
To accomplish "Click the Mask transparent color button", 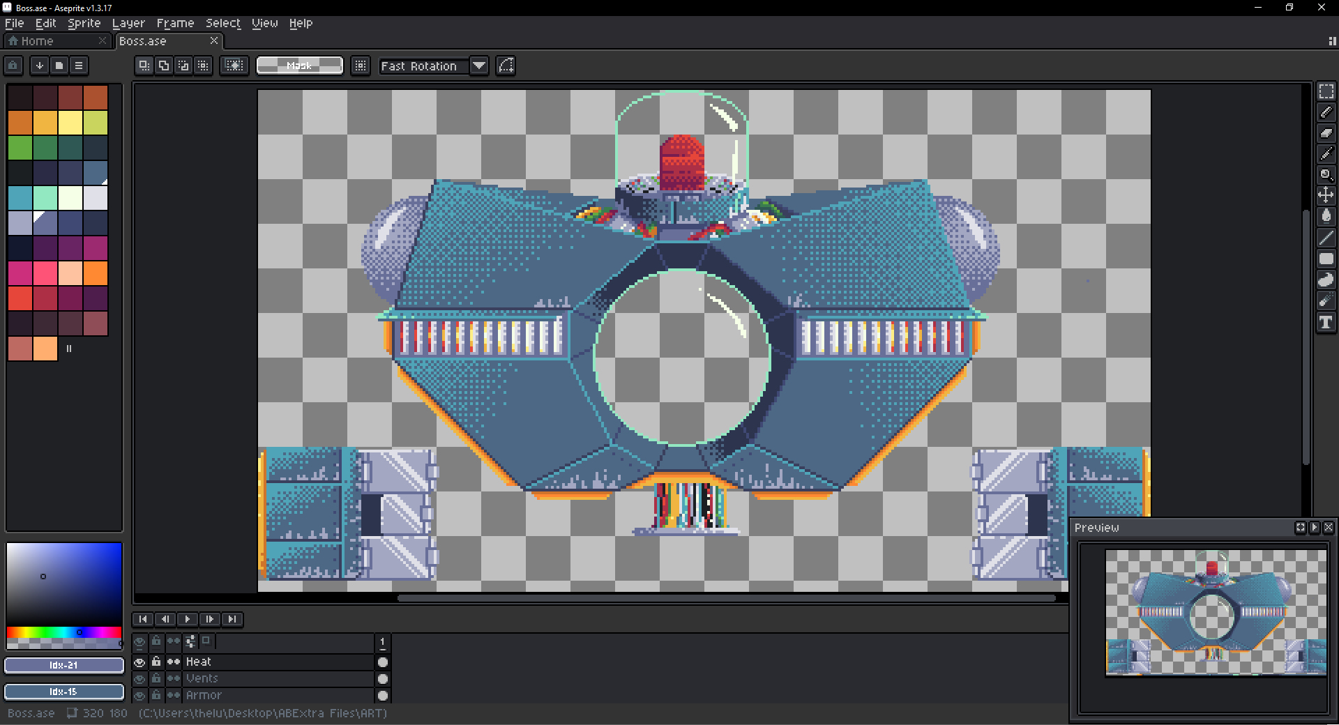I will [299, 66].
